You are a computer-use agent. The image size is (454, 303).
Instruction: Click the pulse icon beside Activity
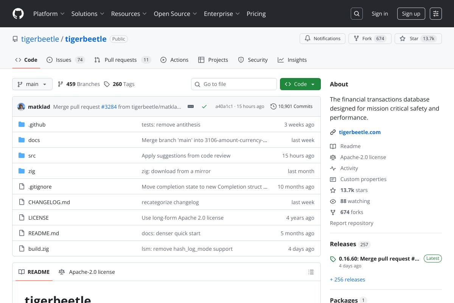tap(333, 168)
